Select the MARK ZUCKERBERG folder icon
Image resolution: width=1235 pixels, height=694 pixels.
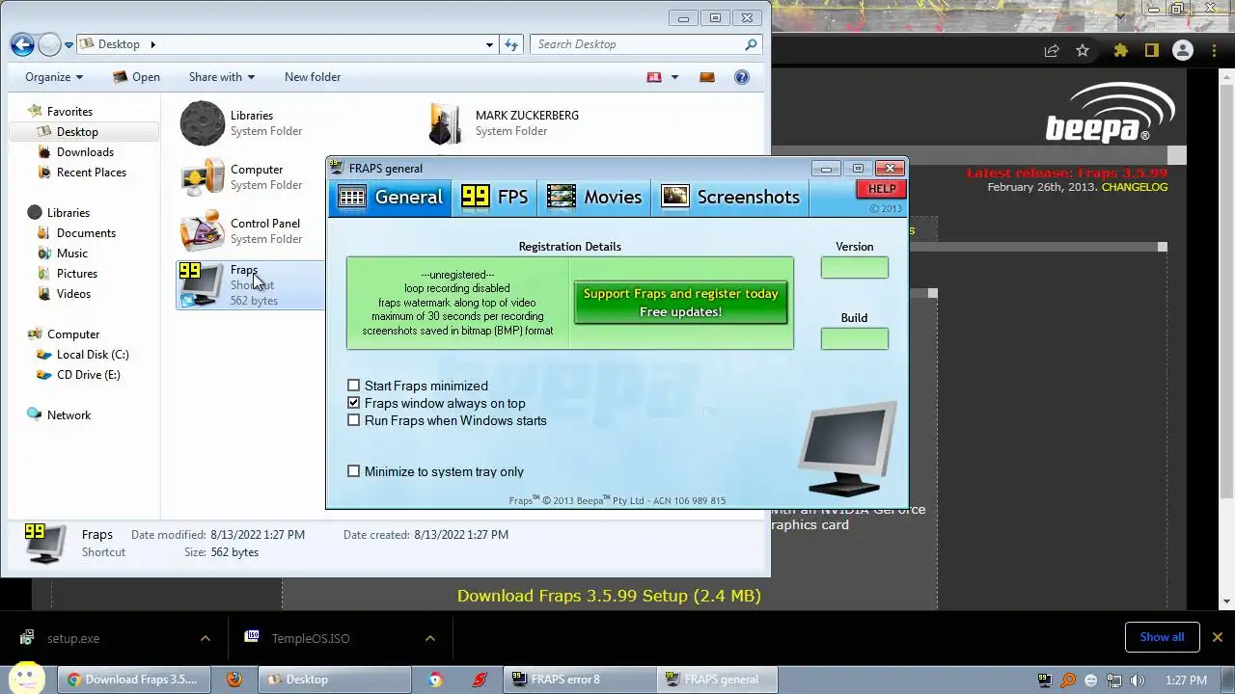click(x=446, y=123)
